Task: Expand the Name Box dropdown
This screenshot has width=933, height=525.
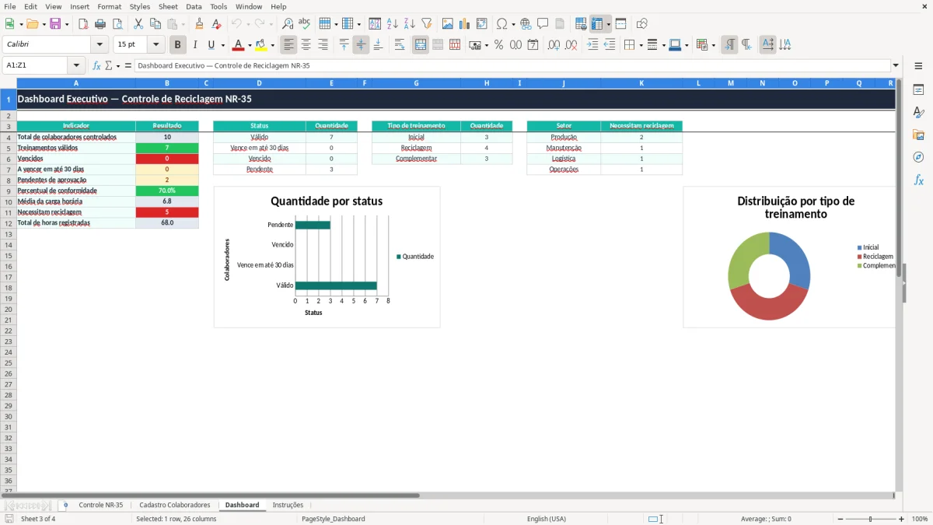Action: point(76,65)
